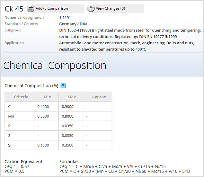Click the Application field label
This screenshot has height=177, width=204.
14,43
